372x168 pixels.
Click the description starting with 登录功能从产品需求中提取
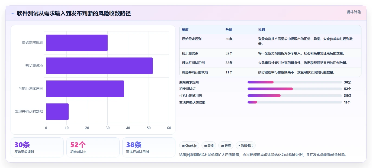306,41
